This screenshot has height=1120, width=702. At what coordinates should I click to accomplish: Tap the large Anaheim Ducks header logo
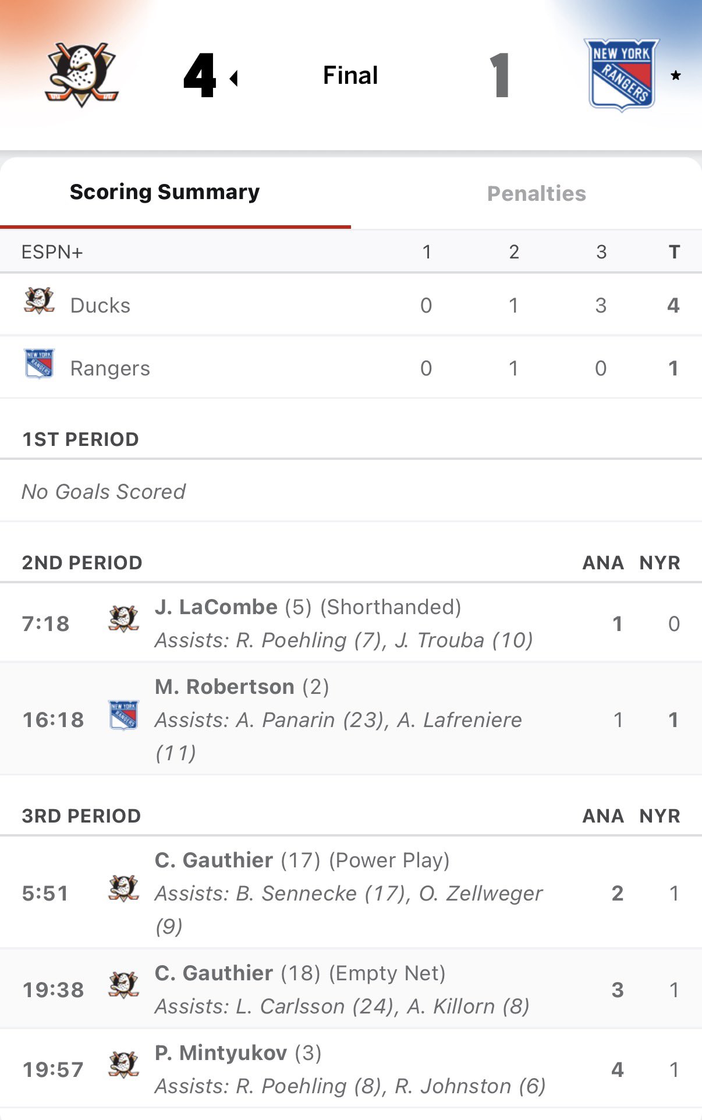point(81,75)
